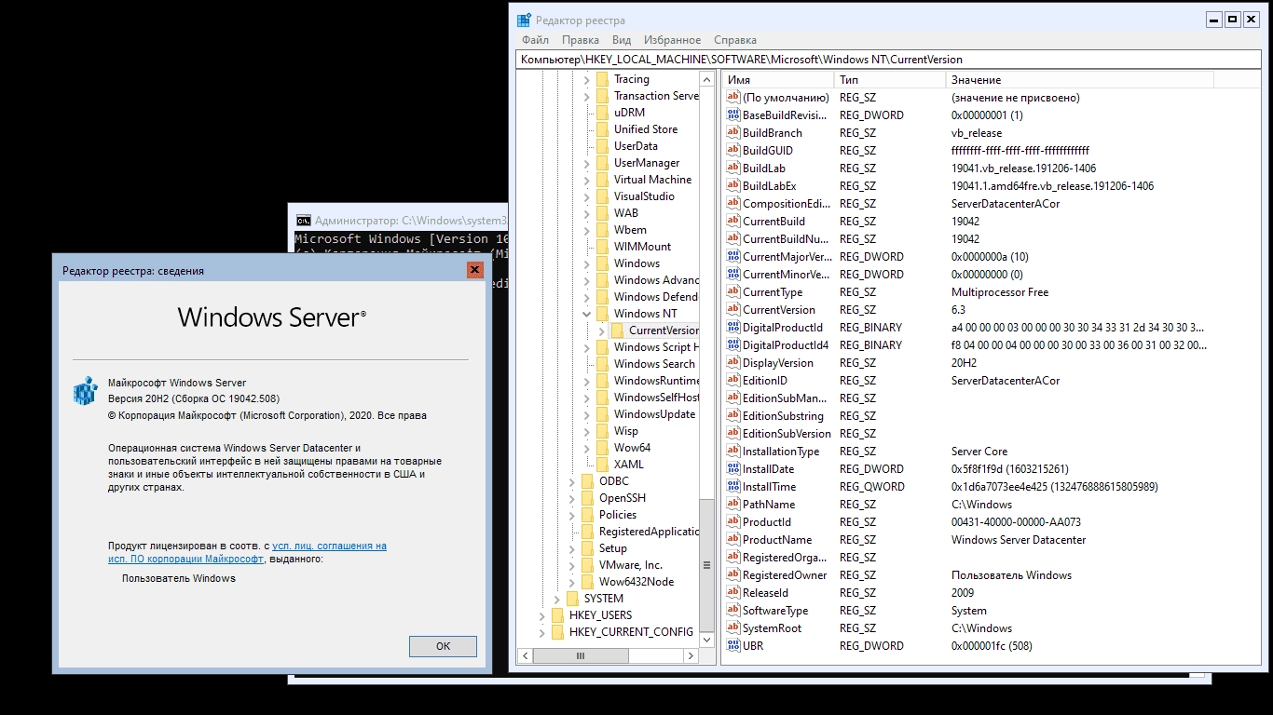Expand the Wow6432Node key
The width and height of the screenshot is (1273, 715).
click(x=571, y=582)
